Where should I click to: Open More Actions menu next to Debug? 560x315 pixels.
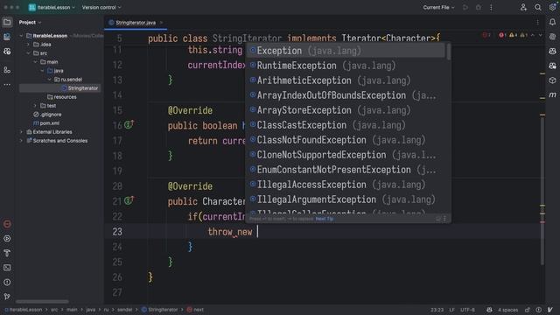coord(491,7)
